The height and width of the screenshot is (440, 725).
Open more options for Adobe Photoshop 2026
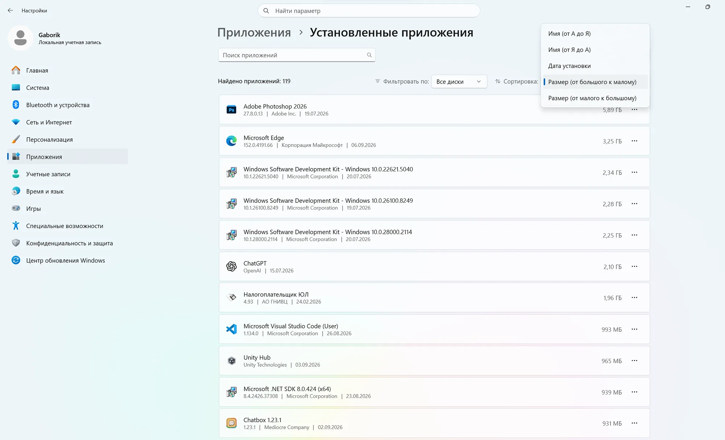pos(634,110)
